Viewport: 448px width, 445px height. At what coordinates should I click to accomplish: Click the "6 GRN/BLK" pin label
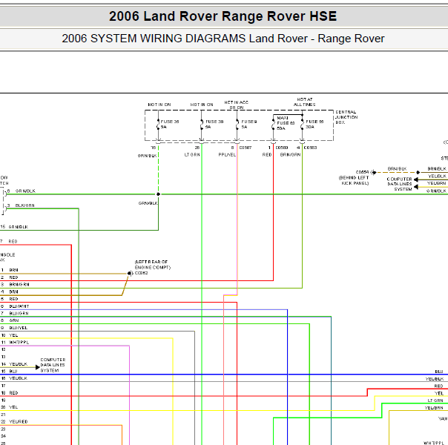[22, 191]
